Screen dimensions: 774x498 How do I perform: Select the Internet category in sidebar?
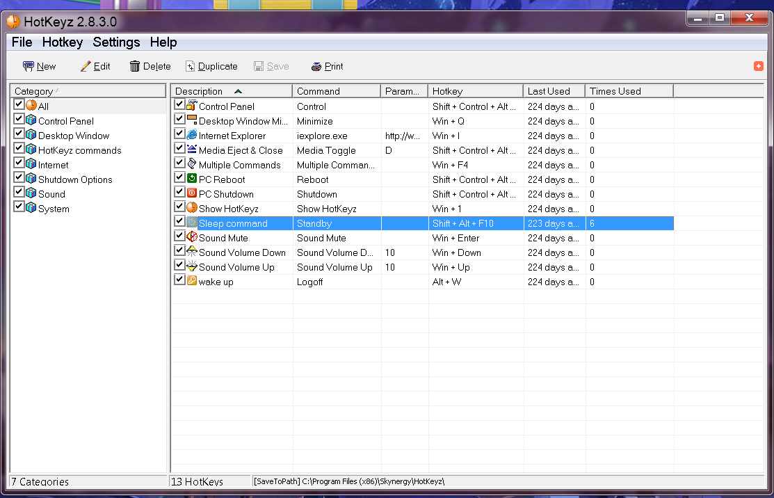[53, 165]
